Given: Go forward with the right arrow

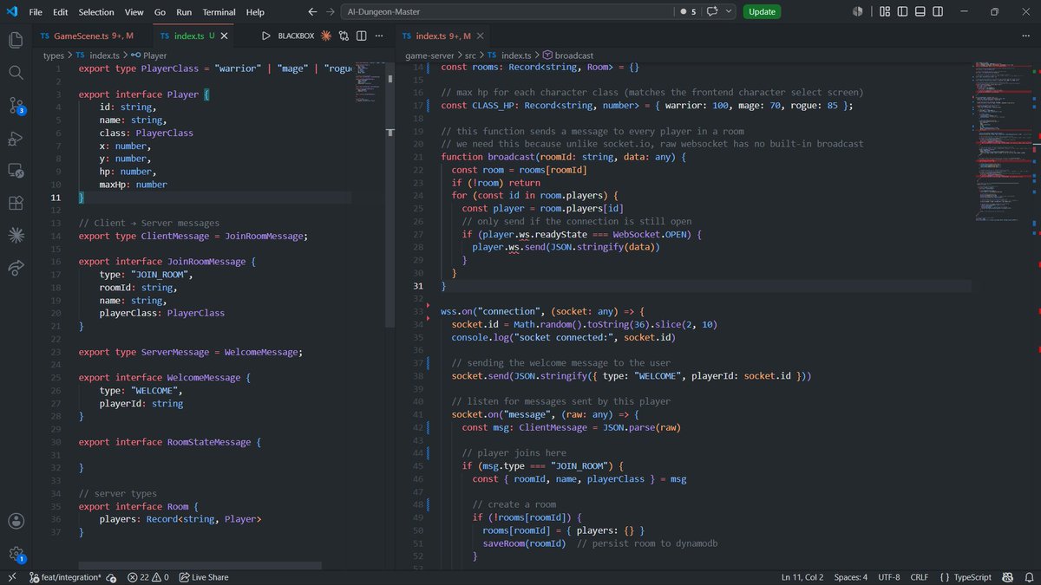Looking at the screenshot, I should [x=331, y=12].
